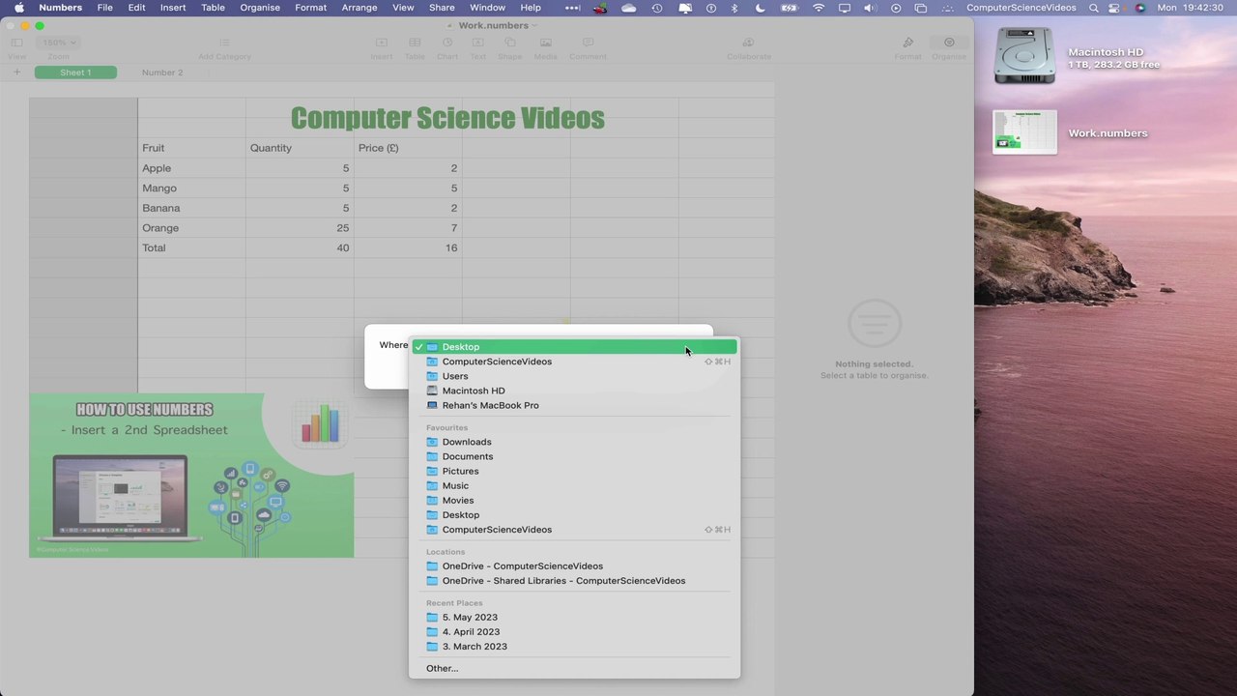The width and height of the screenshot is (1237, 696).
Task: Open the Format paintbrush toolbar icon
Action: (907, 43)
